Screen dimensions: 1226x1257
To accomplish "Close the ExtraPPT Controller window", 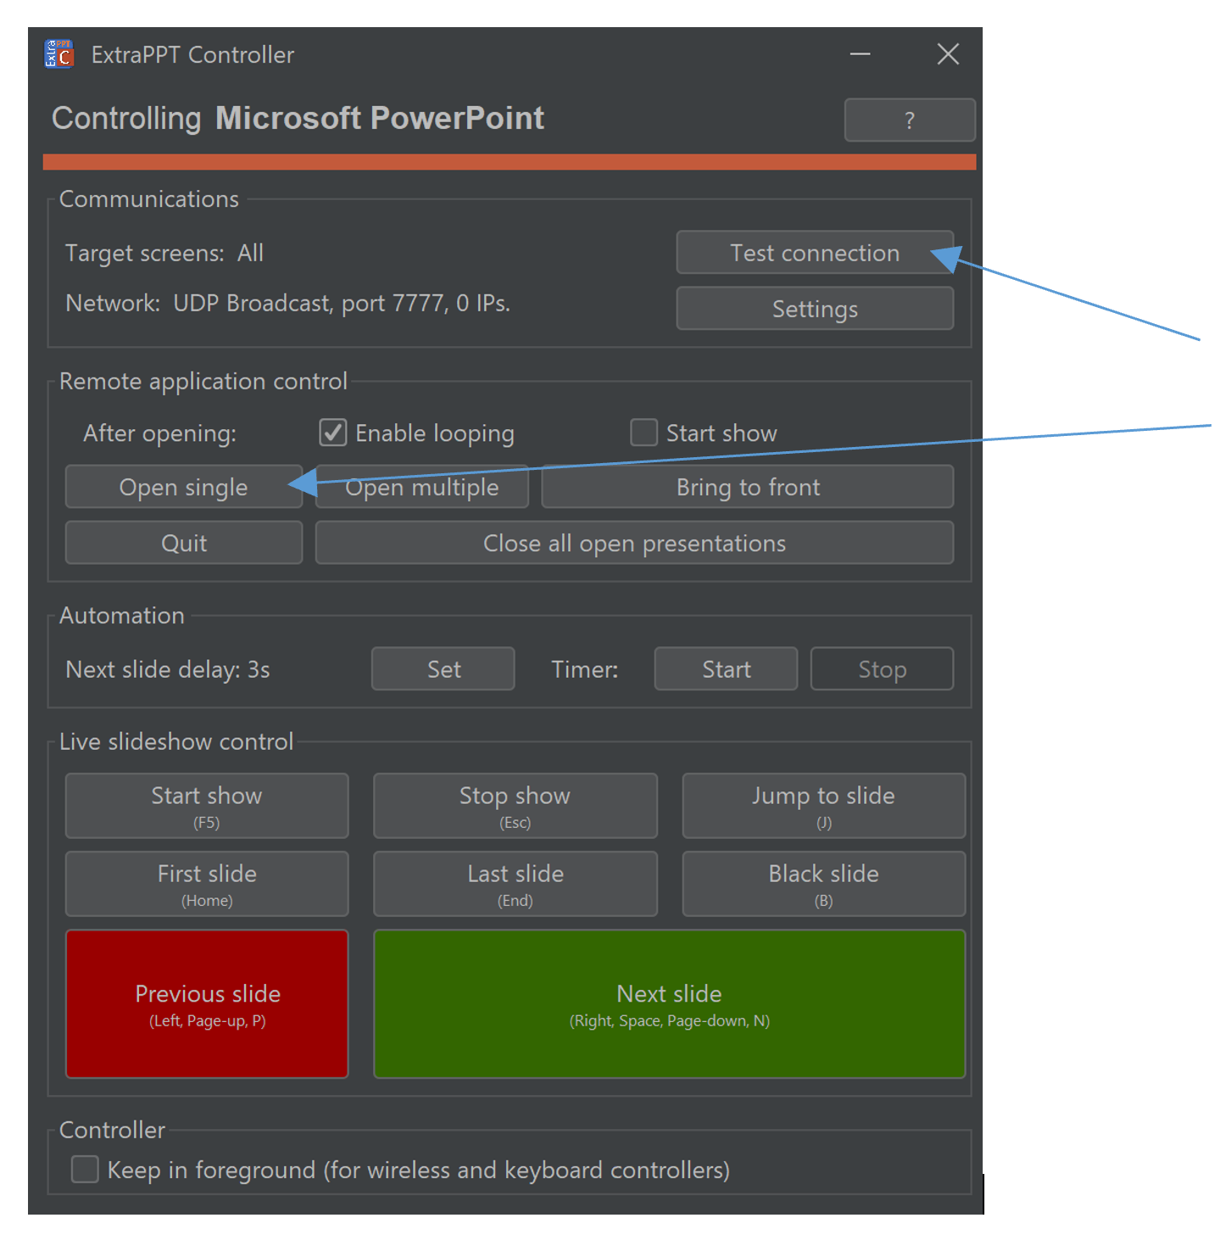I will tap(948, 54).
